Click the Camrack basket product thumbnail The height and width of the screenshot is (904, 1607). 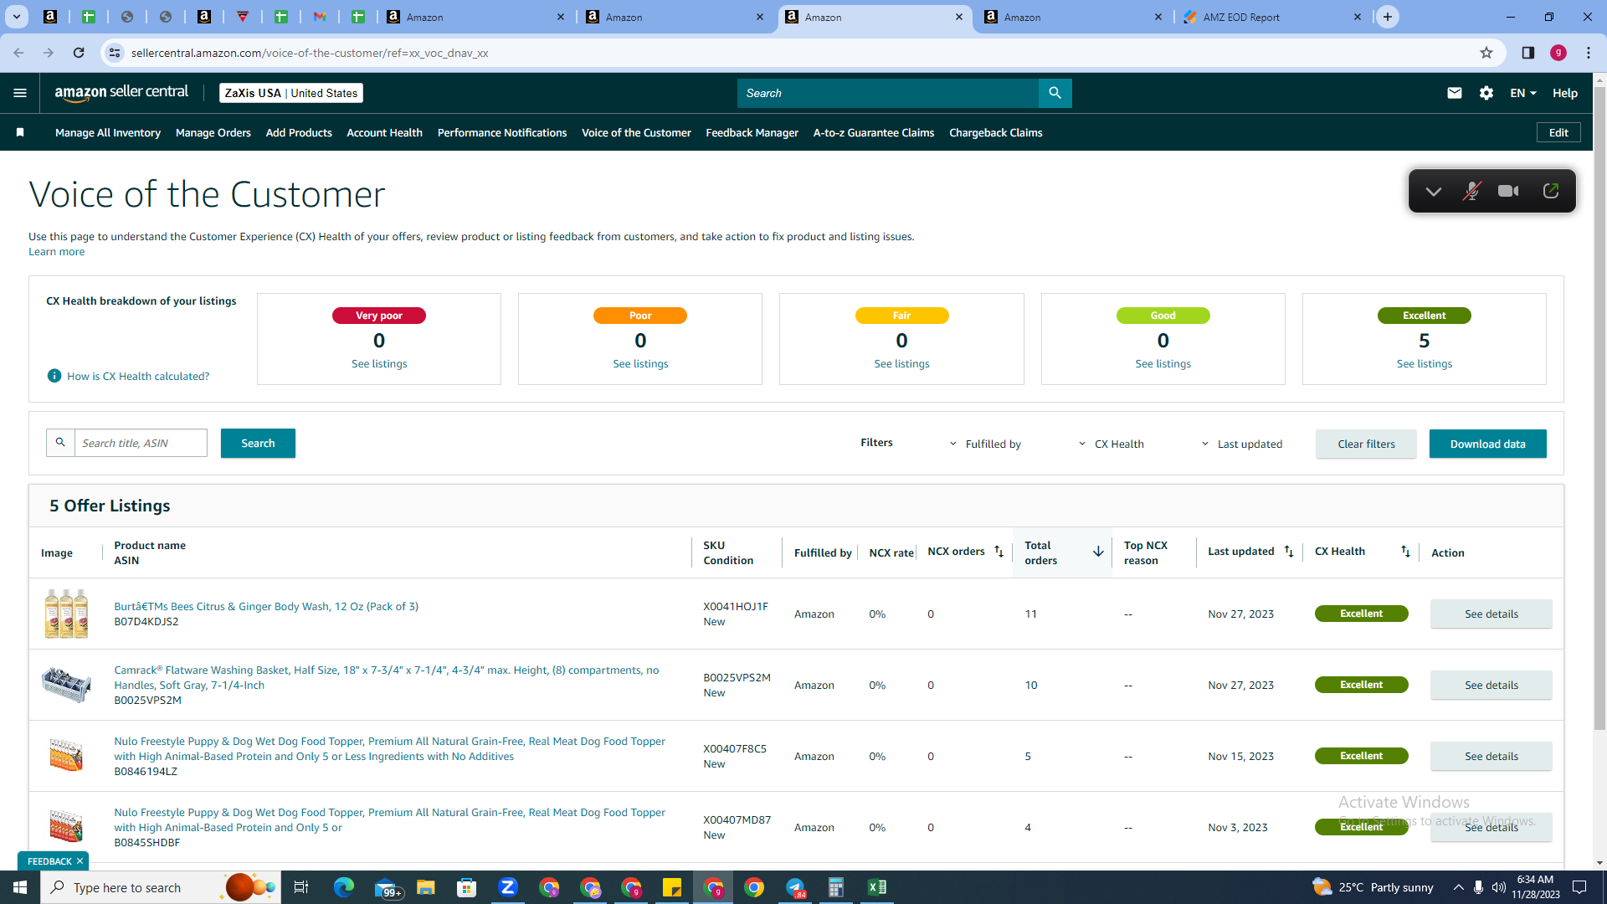pyautogui.click(x=66, y=685)
